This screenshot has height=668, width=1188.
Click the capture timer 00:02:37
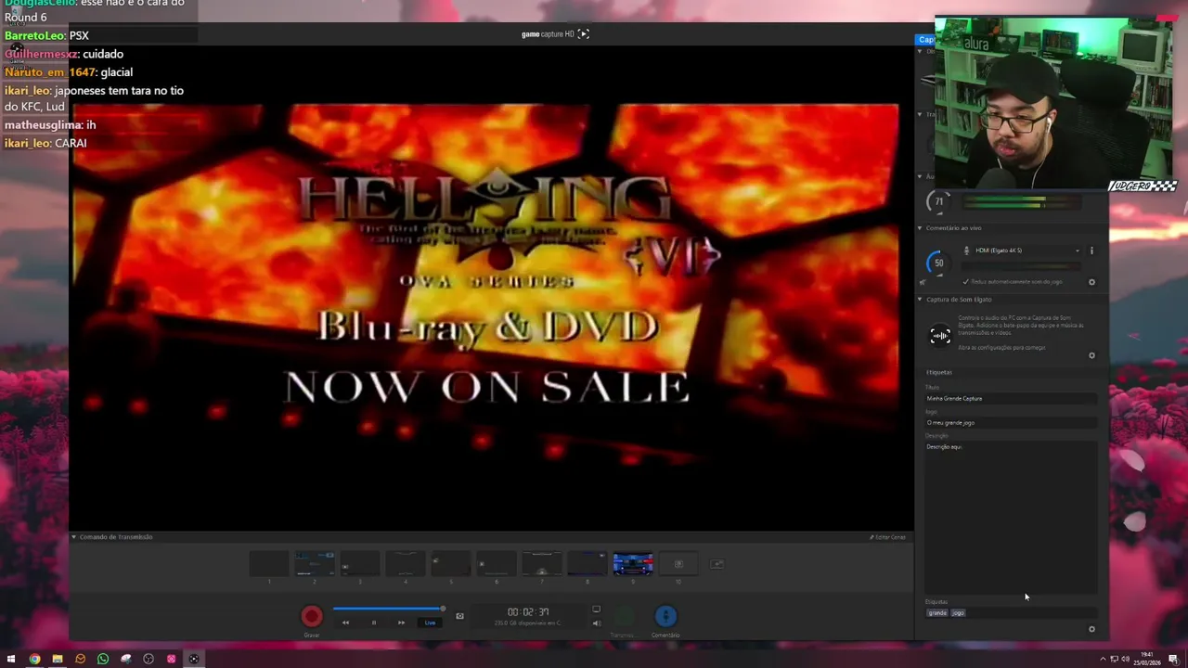[528, 612]
